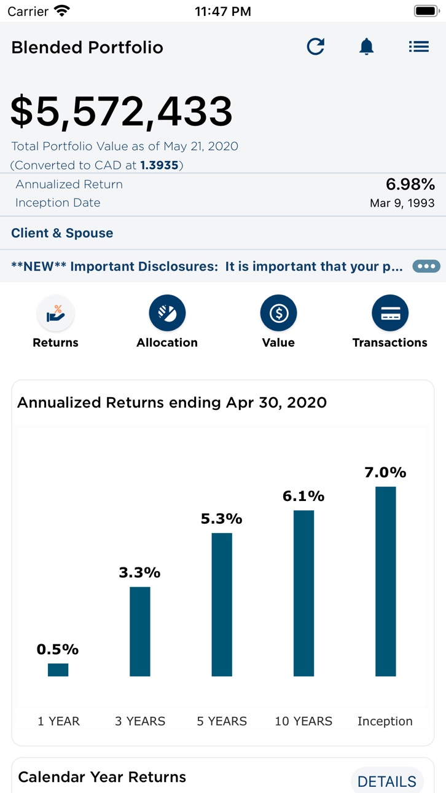Tap the Annualized Return 6.98% row
Screen dimensions: 446x793
tap(223, 184)
